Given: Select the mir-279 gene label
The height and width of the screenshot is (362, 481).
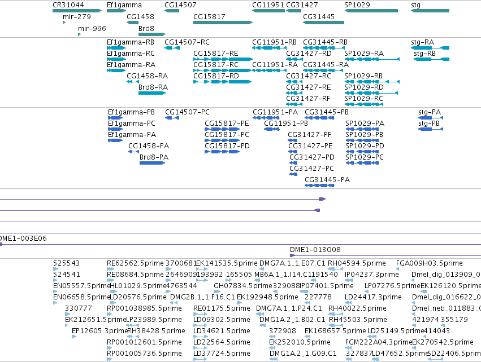Looking at the screenshot, I should coord(77,16).
